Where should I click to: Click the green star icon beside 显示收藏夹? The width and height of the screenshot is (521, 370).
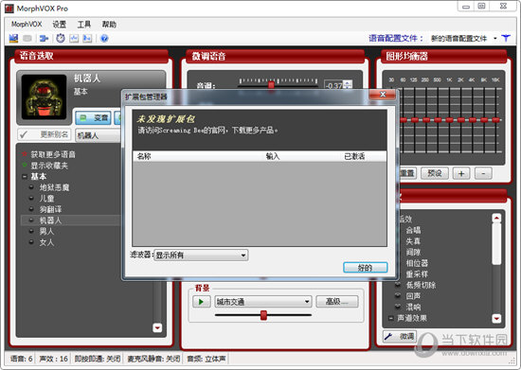click(x=25, y=165)
